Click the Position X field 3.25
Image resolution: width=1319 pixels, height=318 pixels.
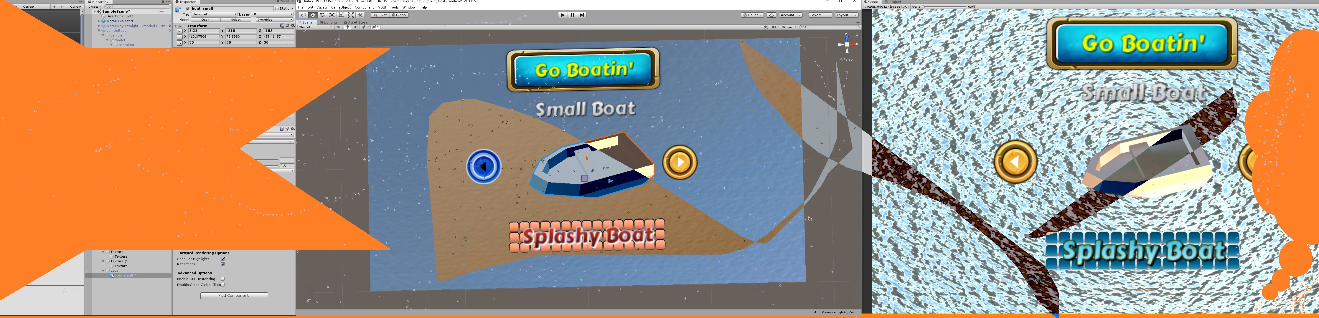pyautogui.click(x=204, y=31)
